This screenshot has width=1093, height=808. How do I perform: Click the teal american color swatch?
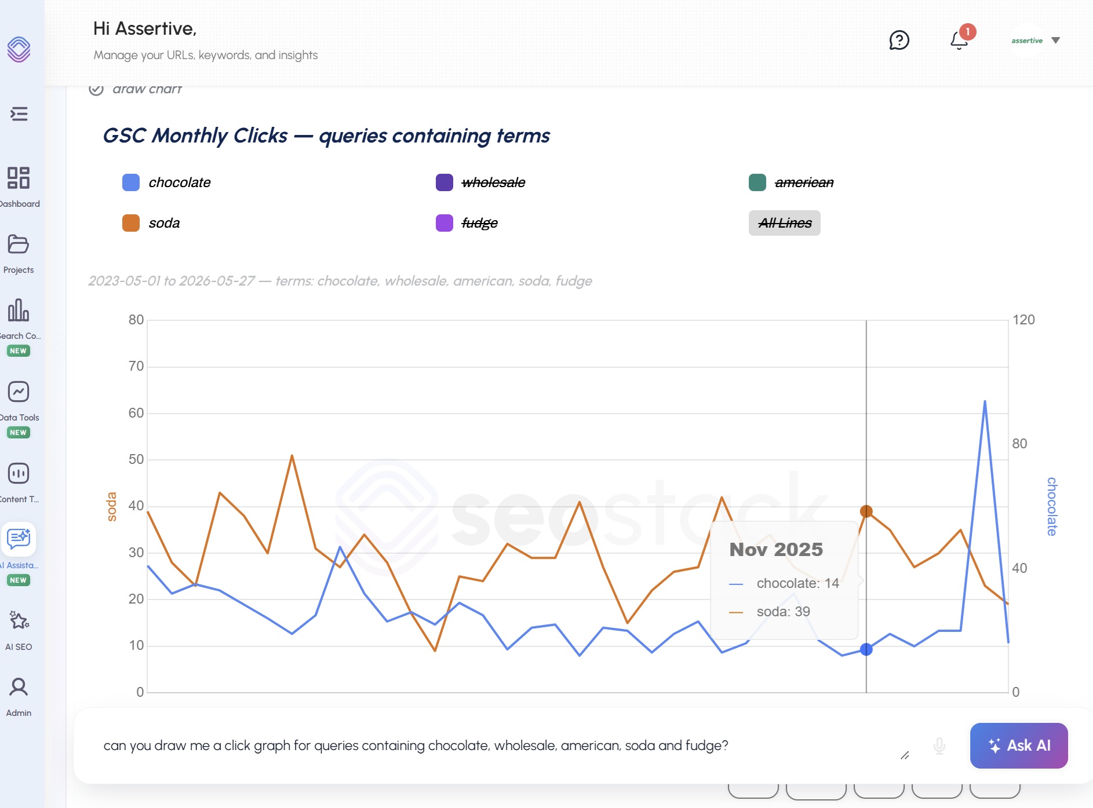point(757,182)
